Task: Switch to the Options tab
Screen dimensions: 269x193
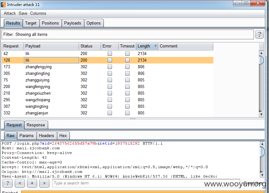Action: [x=93, y=23]
